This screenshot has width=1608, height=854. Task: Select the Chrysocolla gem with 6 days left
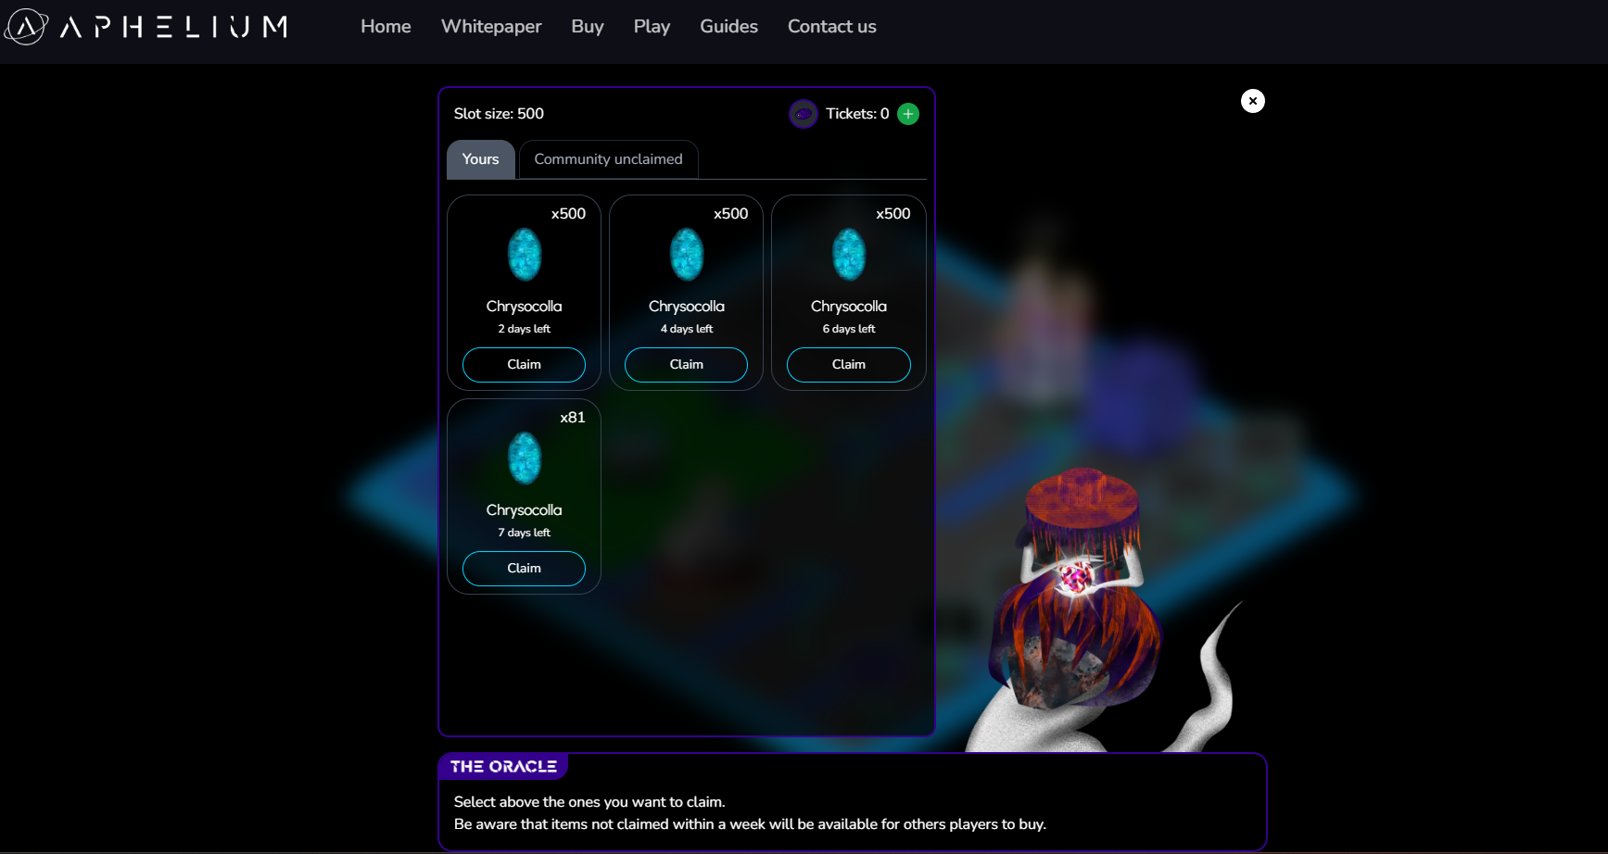click(848, 255)
